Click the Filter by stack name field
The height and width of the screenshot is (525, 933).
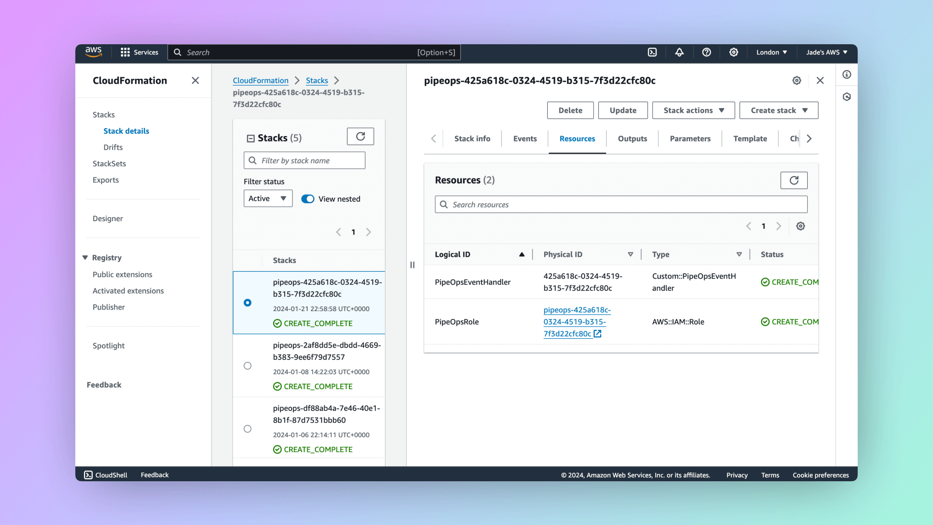pos(304,160)
